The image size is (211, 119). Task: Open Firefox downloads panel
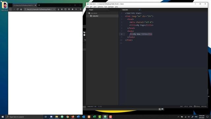point(58,9)
